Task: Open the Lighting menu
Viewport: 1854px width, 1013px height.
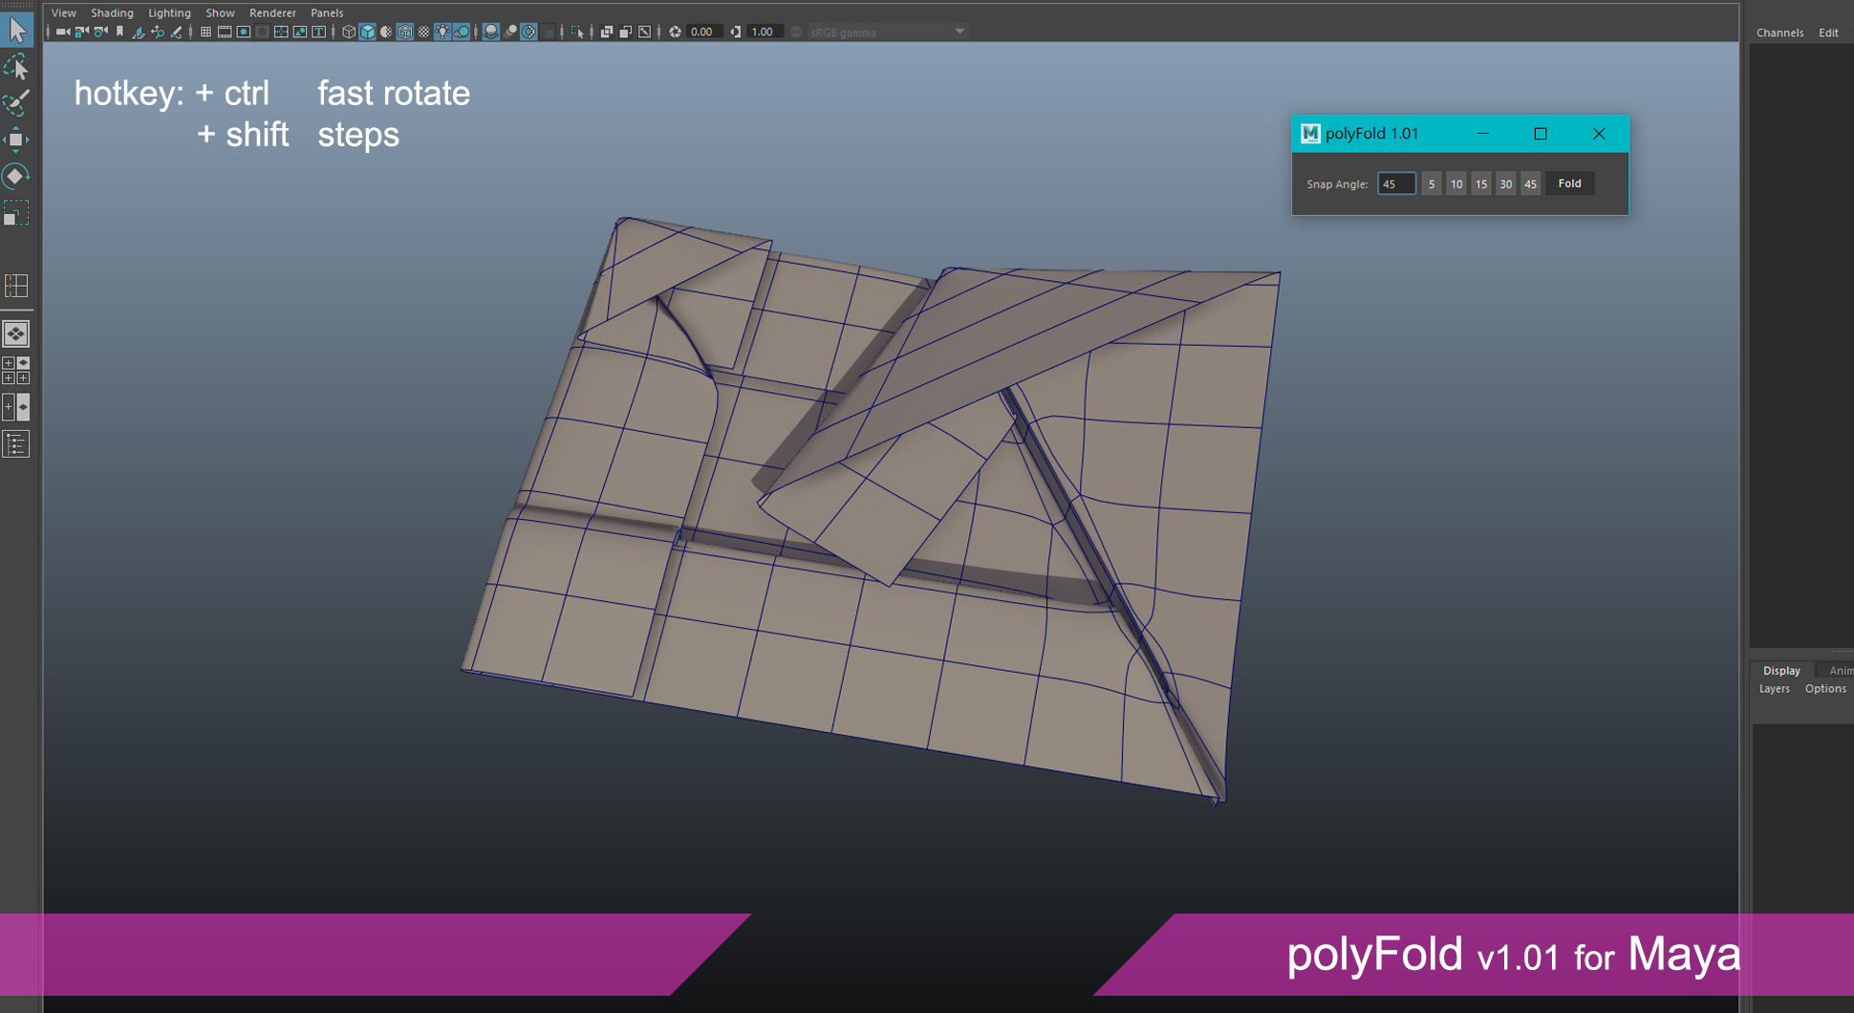Action: click(169, 12)
